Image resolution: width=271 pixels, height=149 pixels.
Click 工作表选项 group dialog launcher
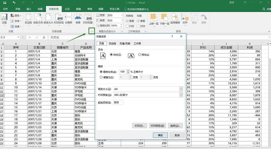click(x=145, y=32)
